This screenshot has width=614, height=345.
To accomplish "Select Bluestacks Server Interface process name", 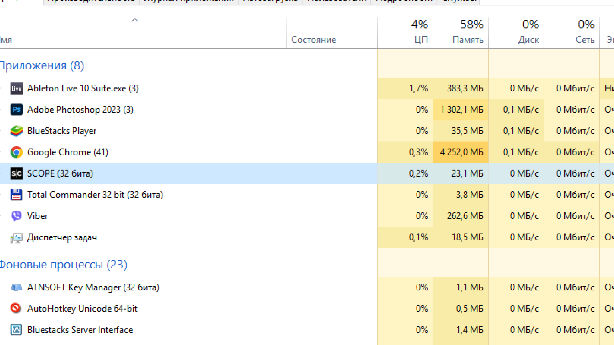I will click(x=80, y=330).
